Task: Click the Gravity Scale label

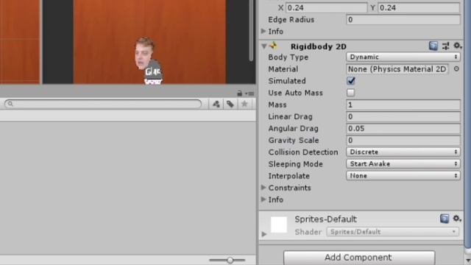Action: pos(294,141)
